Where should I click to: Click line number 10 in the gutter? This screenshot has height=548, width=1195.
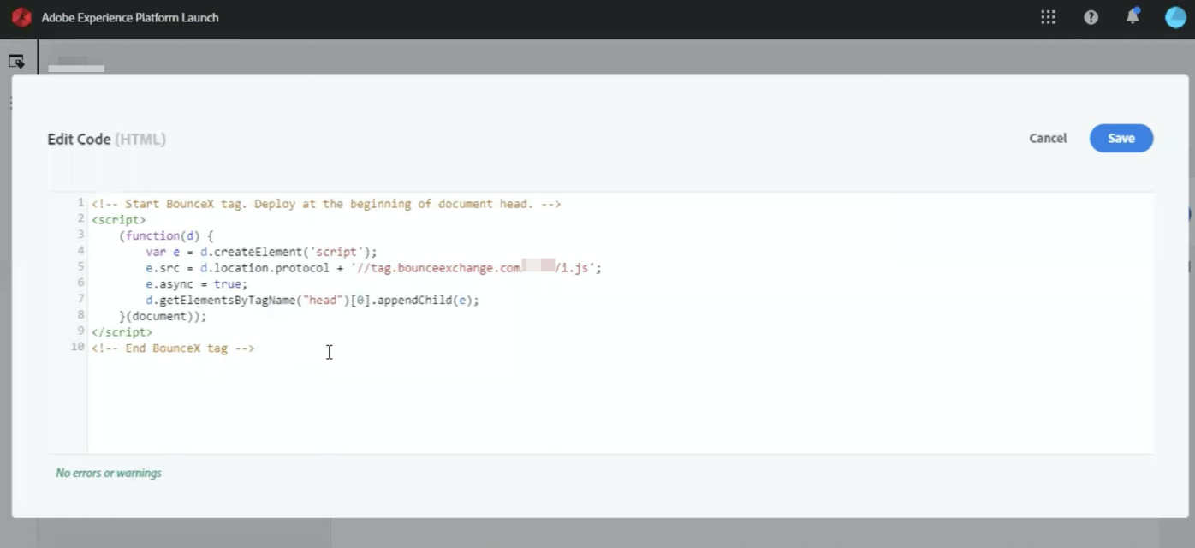(x=77, y=347)
